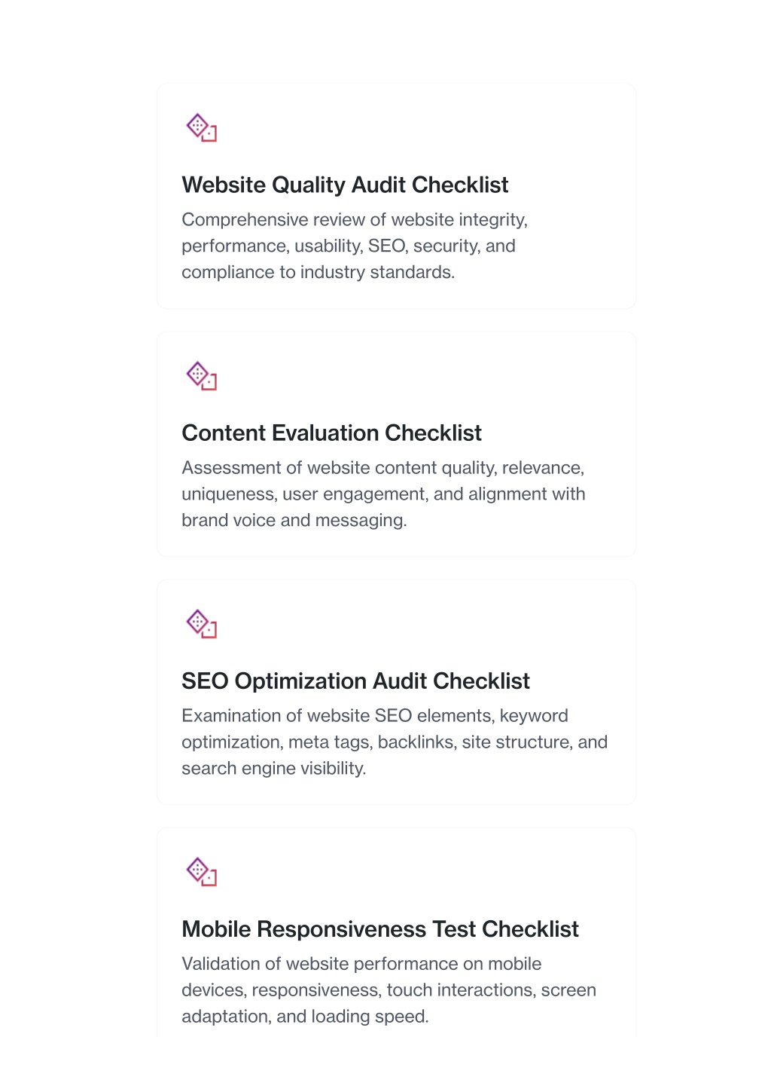The height and width of the screenshot is (1092, 771).
Task: Click the 'Assessment of website content quality' line
Action: click(x=383, y=467)
